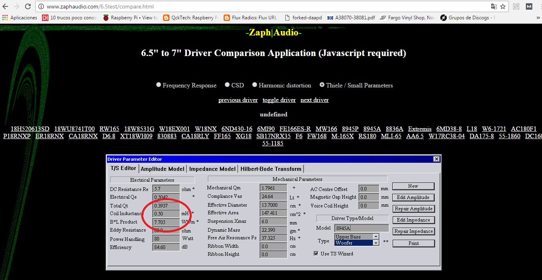This screenshot has width=542, height=280.
Task: Click the M extension icon
Action: point(529,6)
